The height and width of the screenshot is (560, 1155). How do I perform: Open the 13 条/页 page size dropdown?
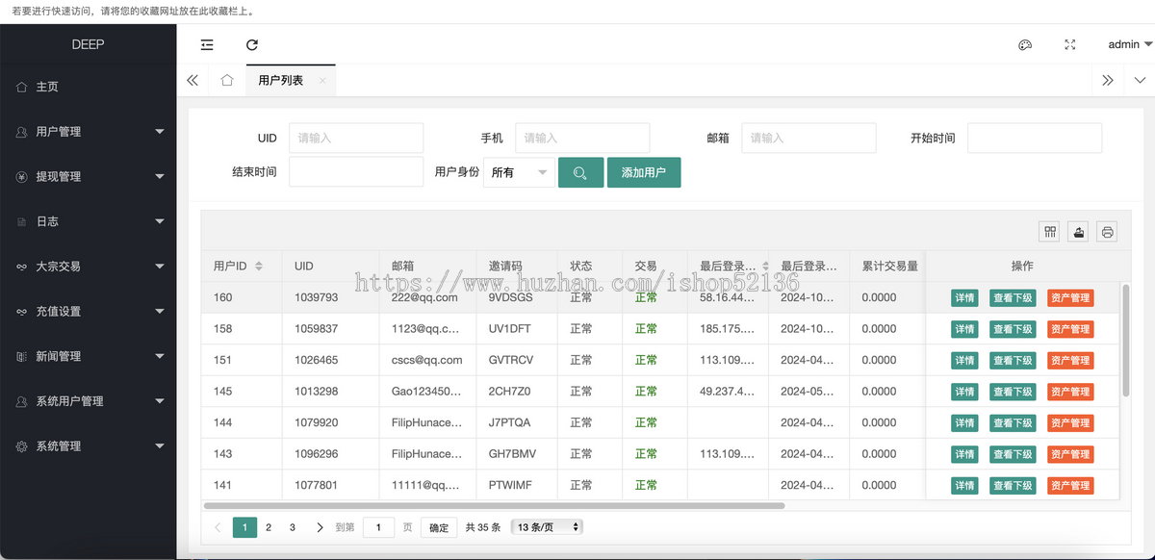[547, 527]
